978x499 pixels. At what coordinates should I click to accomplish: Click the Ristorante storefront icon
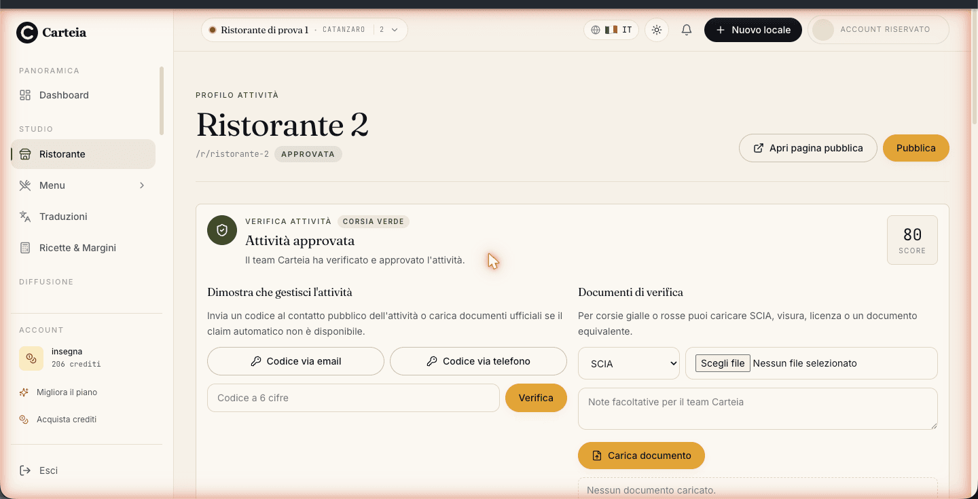coord(25,154)
